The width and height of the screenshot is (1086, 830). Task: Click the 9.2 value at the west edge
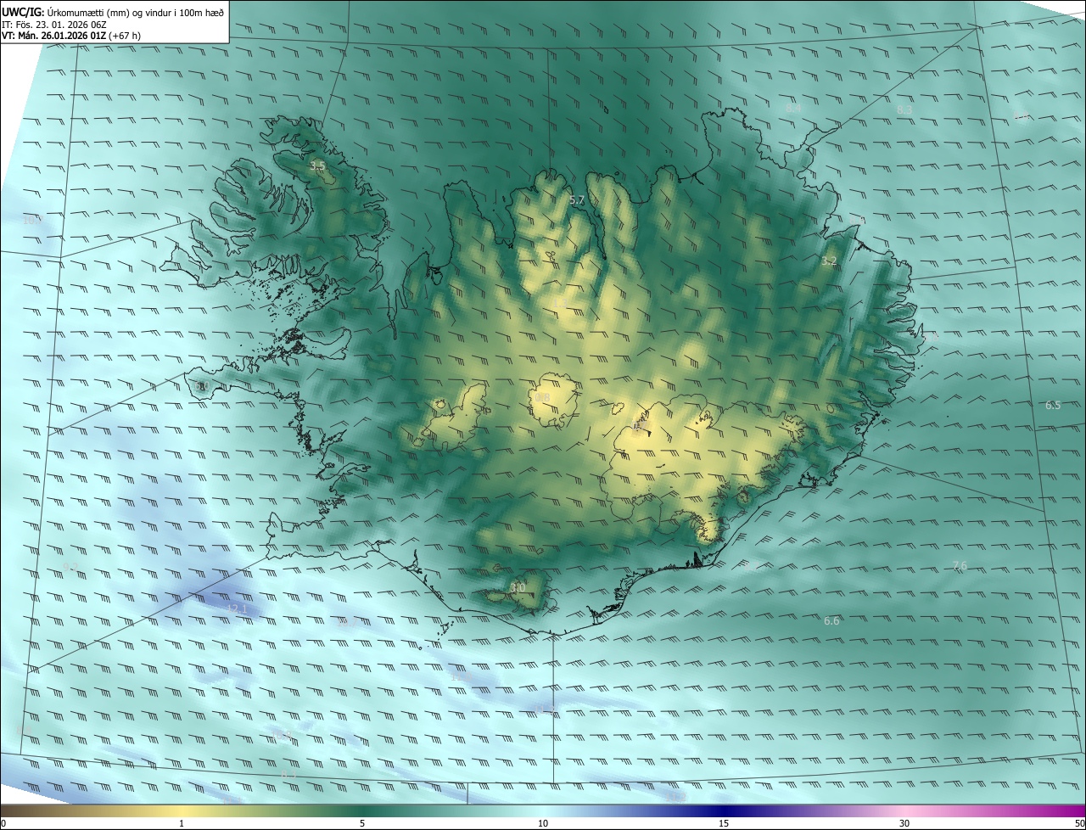70,567
